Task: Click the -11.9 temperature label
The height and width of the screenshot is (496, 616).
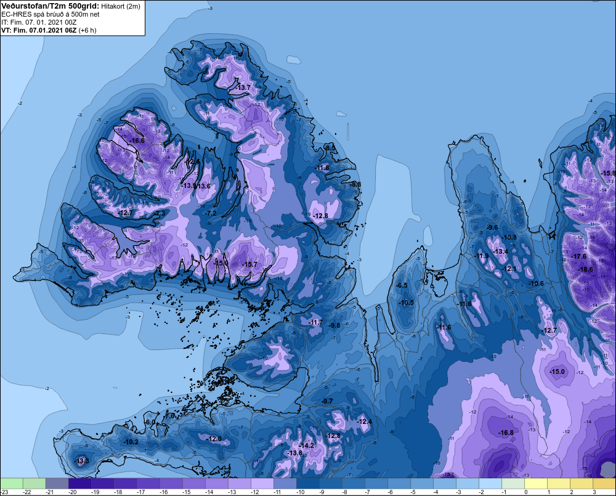Action: [x=482, y=256]
